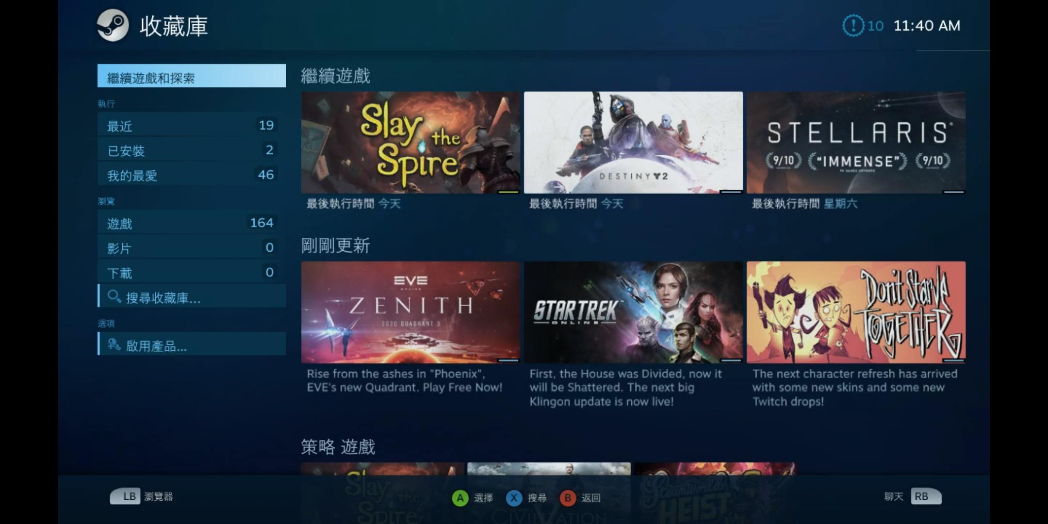Open the 下載 downloads entry

(192, 272)
